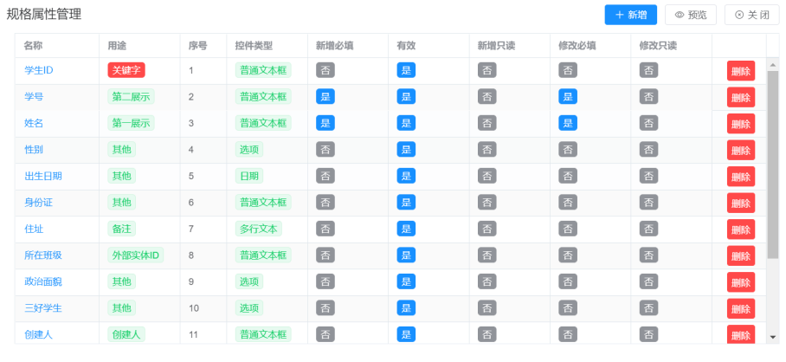Toggle 有效 for the 性别 row
786x362 pixels.
coord(406,150)
